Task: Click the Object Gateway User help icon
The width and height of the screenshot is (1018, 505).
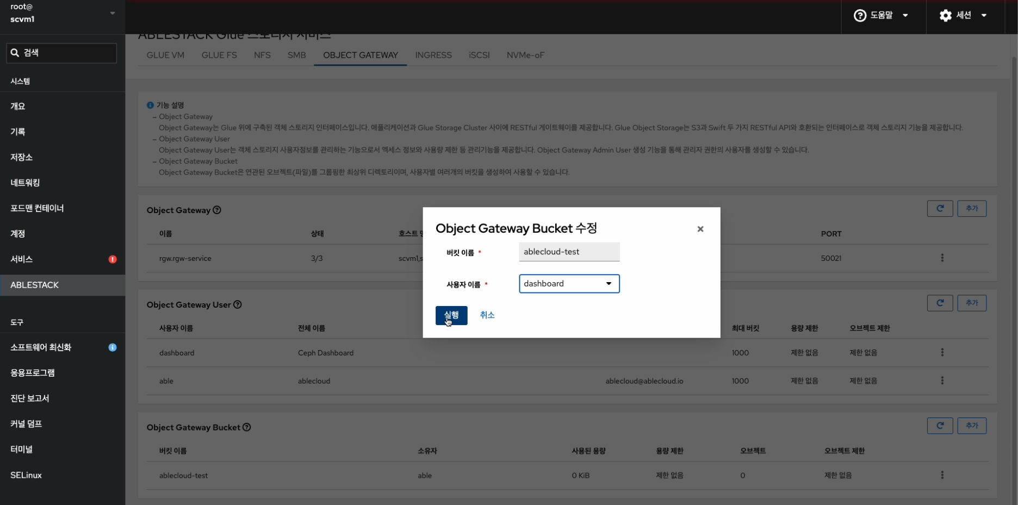Action: click(238, 305)
